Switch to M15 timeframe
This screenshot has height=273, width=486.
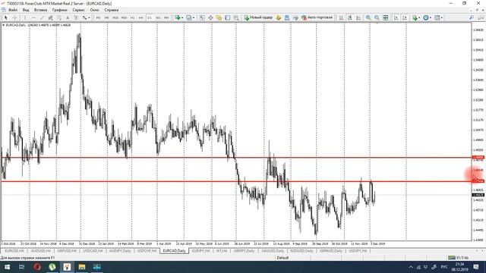[x=115, y=17]
